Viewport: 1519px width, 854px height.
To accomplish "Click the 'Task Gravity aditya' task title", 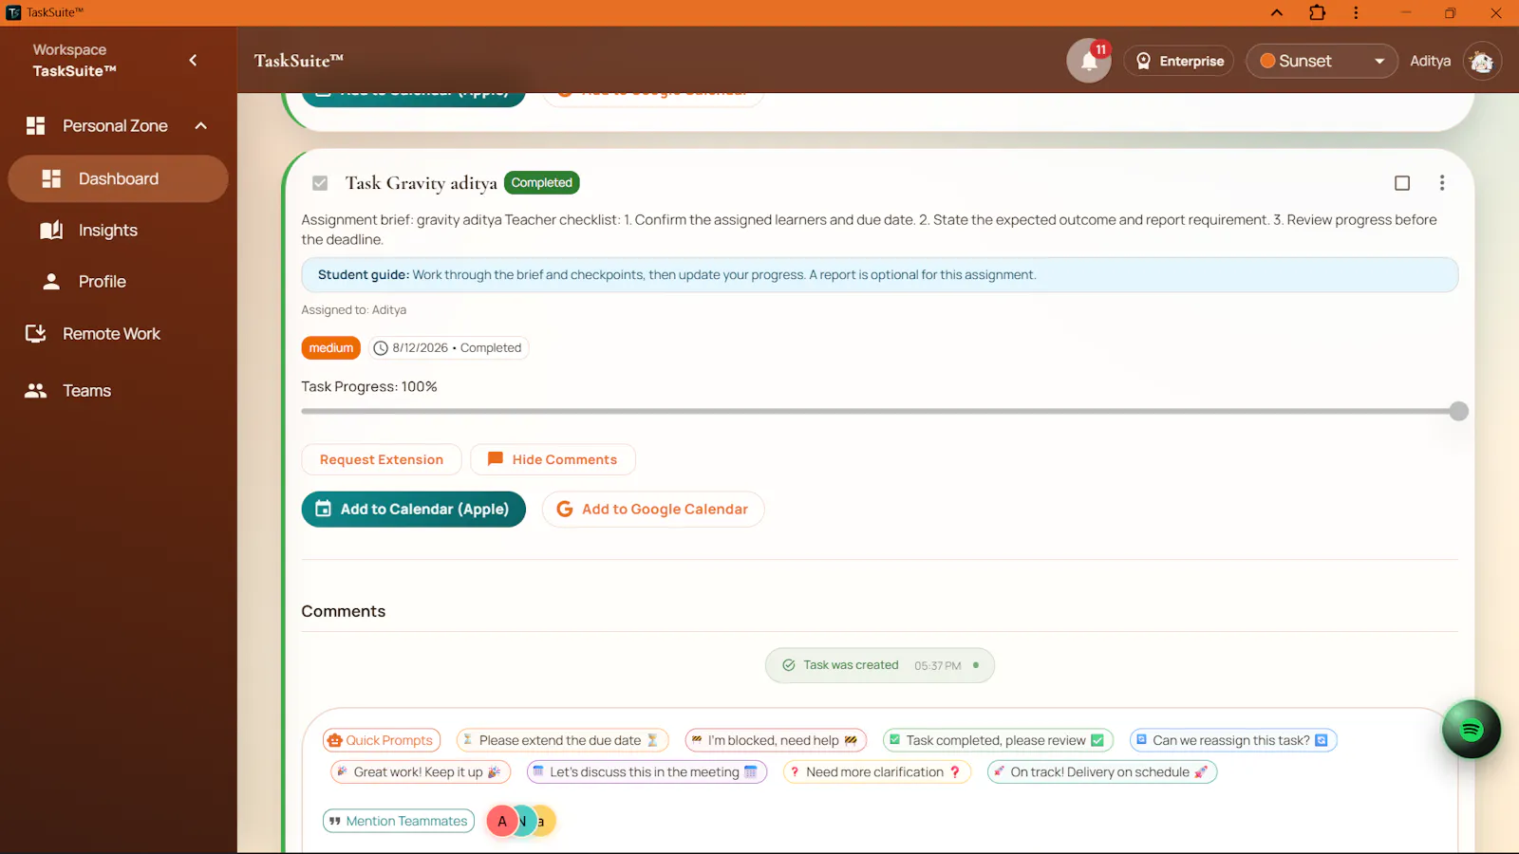I will (422, 183).
